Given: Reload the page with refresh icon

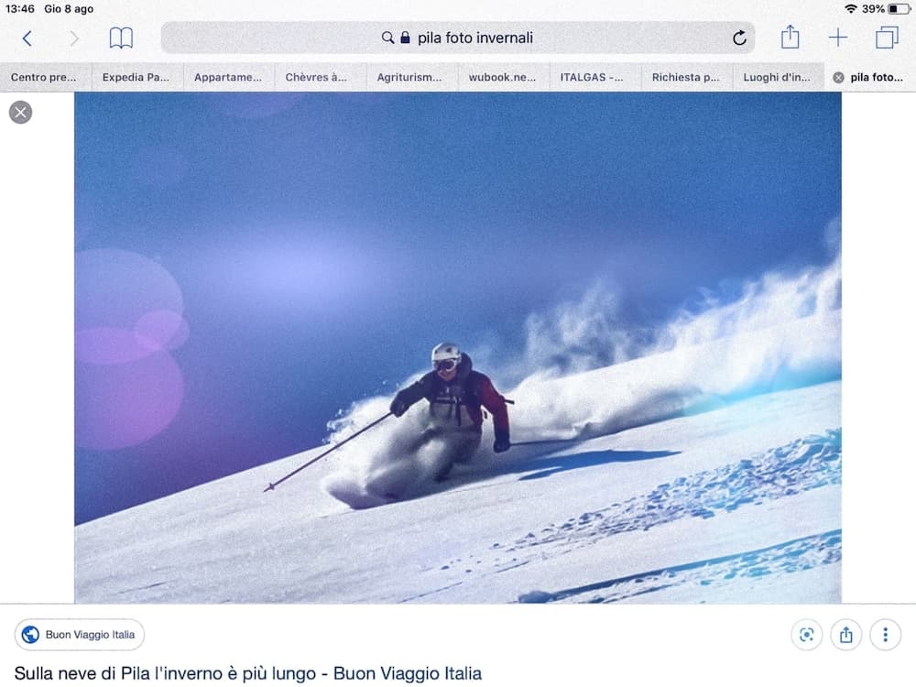Looking at the screenshot, I should 739,38.
